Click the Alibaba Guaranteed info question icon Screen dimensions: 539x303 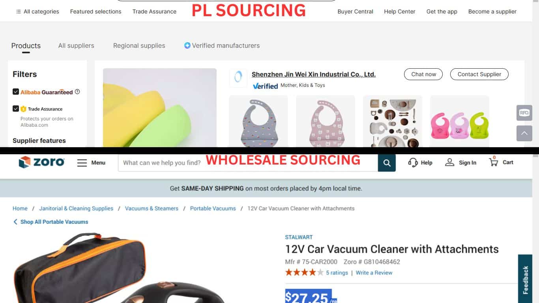point(77,92)
